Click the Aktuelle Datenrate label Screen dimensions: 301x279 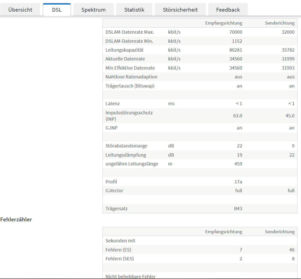coord(125,59)
